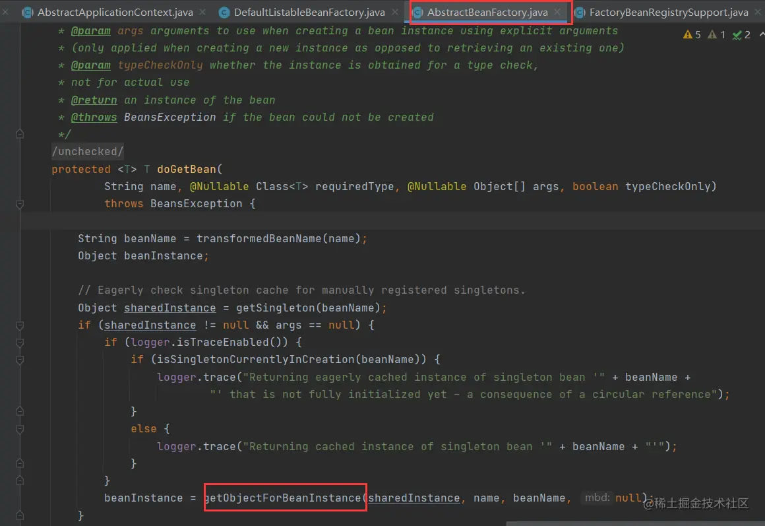Click beanInstance assignment on the last line
The width and height of the screenshot is (765, 526).
coord(144,498)
